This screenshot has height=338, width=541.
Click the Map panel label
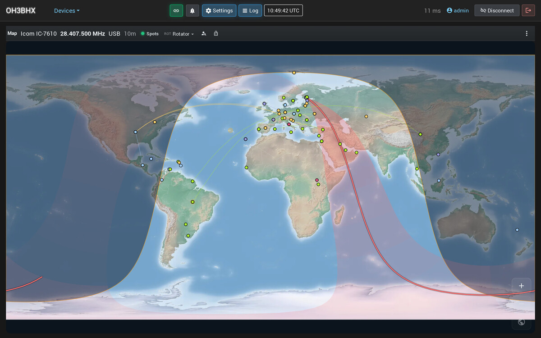(12, 33)
